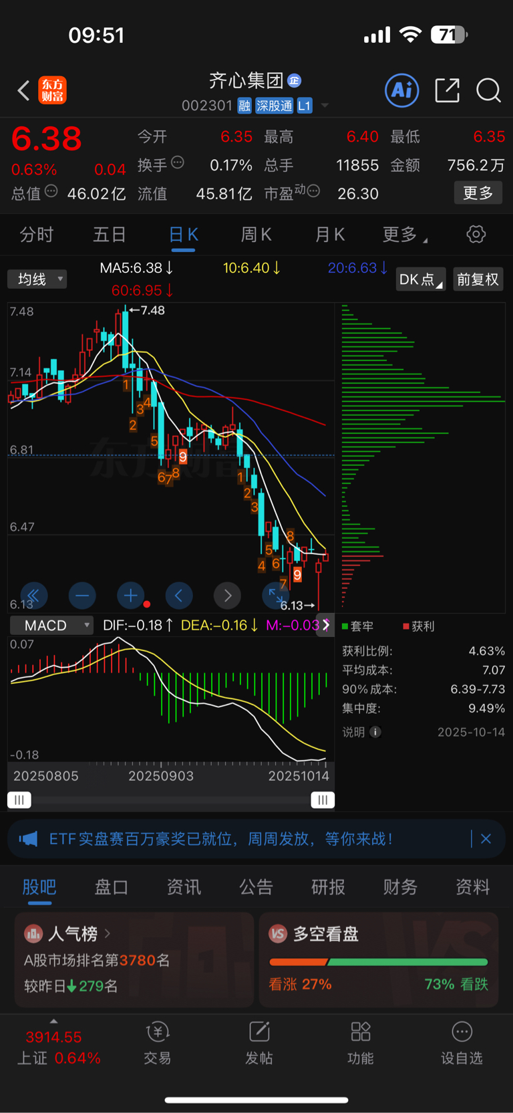Expand the stock code dropdown arrow
This screenshot has height=1113, width=513.
click(x=325, y=106)
